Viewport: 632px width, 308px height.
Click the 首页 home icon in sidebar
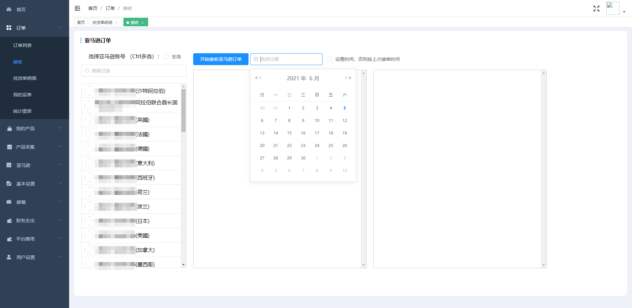[x=9, y=10]
